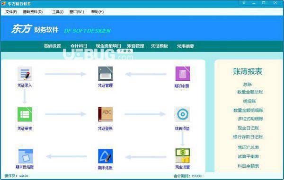The image size is (284, 180).
Task: Click the 操作员: admin status text
Action: (16, 176)
